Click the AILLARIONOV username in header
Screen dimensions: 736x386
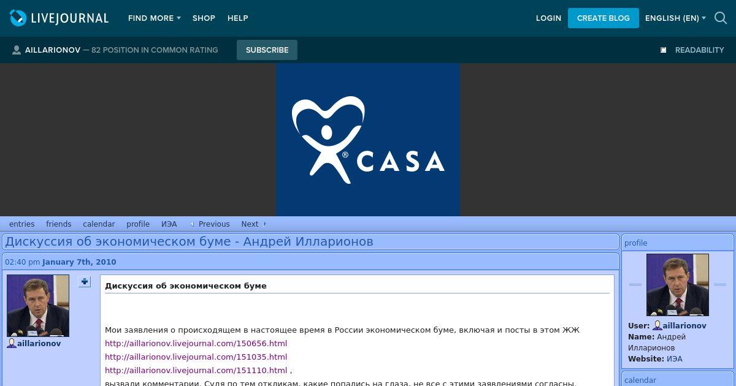53,50
